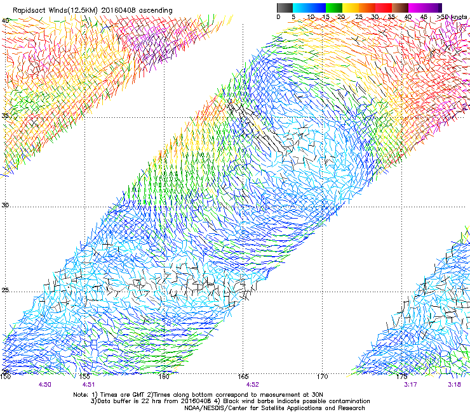Click the purple time label '4:50'
The image size is (470, 412).
pos(44,385)
